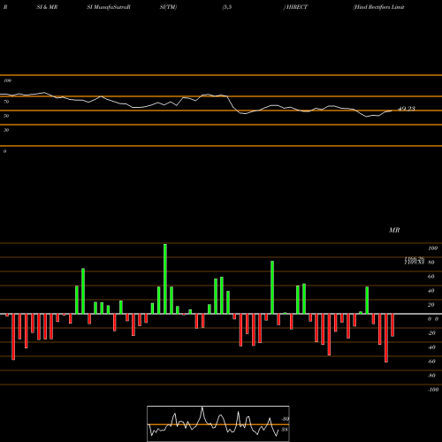Open the mini line chart thumbnail at bottom

218,423
